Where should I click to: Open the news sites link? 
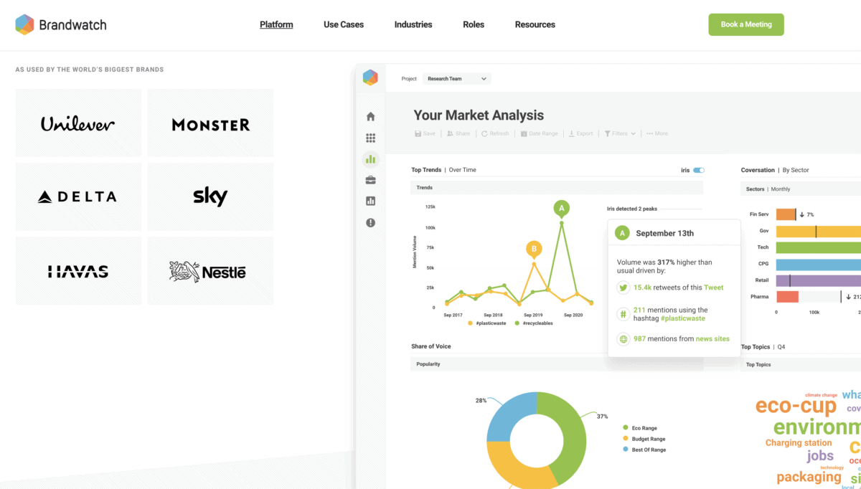point(712,338)
